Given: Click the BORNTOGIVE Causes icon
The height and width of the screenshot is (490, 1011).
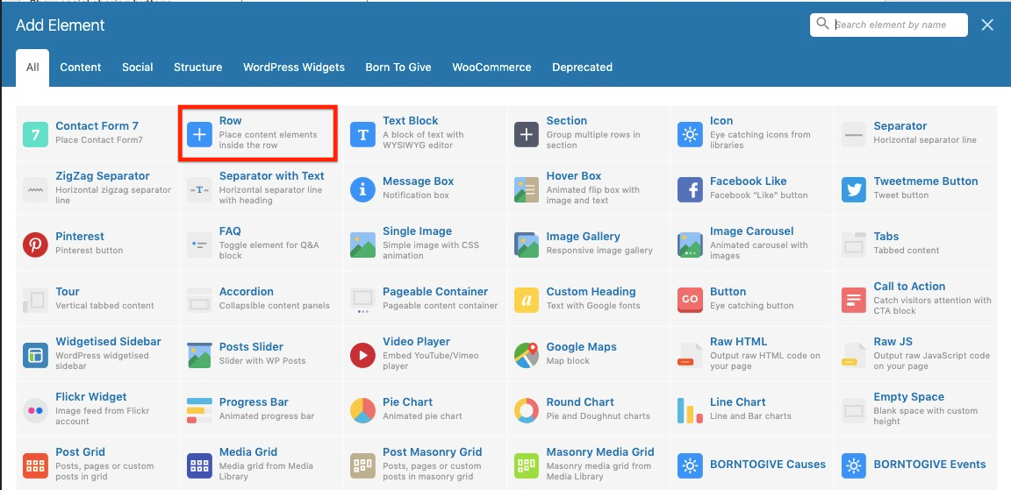Looking at the screenshot, I should click(690, 465).
